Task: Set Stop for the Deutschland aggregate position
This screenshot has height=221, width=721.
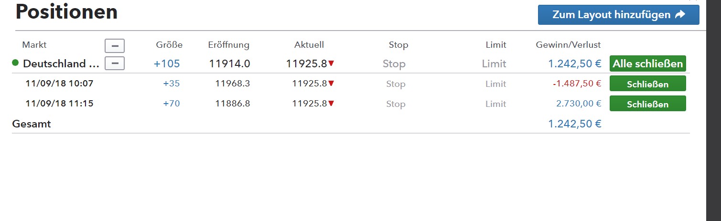Action: click(394, 64)
